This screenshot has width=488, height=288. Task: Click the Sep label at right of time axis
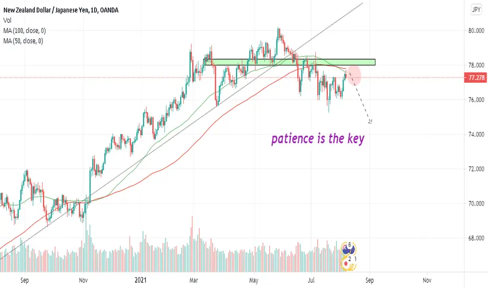tap(370, 280)
